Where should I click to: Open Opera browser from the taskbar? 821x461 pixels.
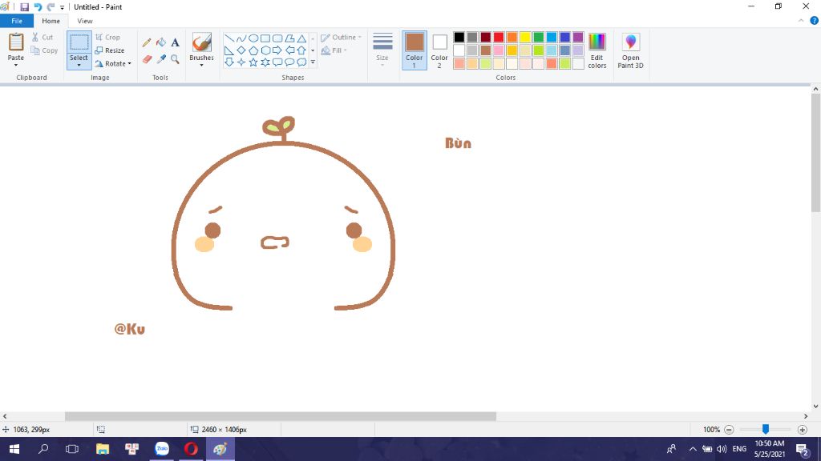point(191,449)
